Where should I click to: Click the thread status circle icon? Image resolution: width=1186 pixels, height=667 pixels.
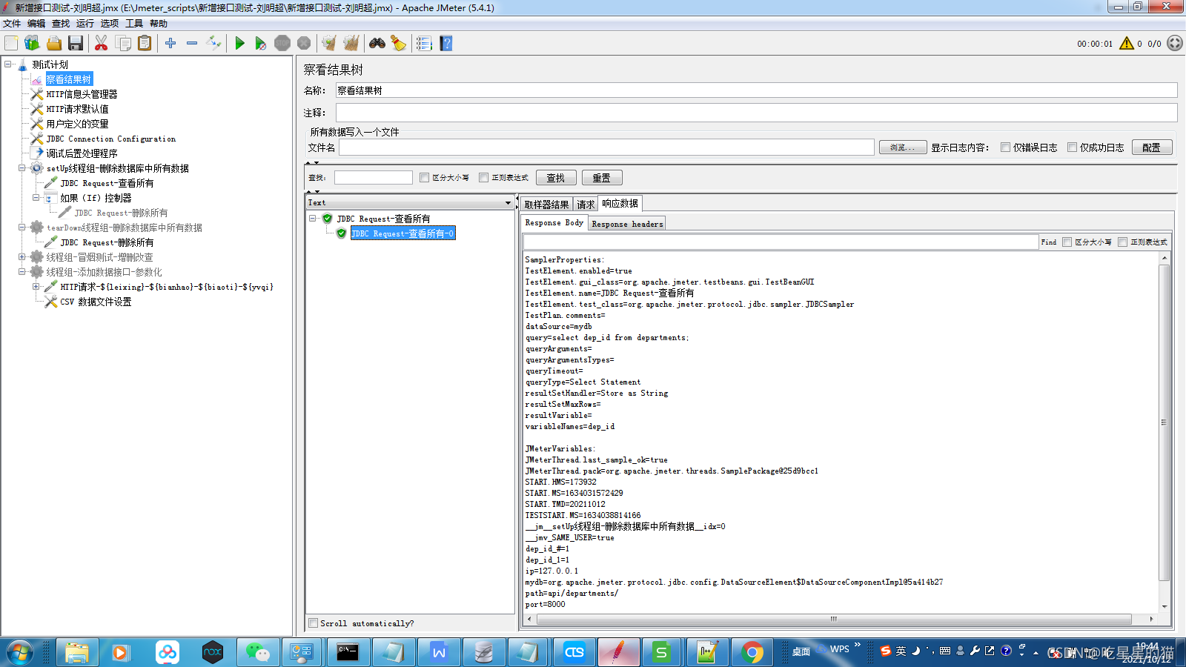tap(1175, 43)
